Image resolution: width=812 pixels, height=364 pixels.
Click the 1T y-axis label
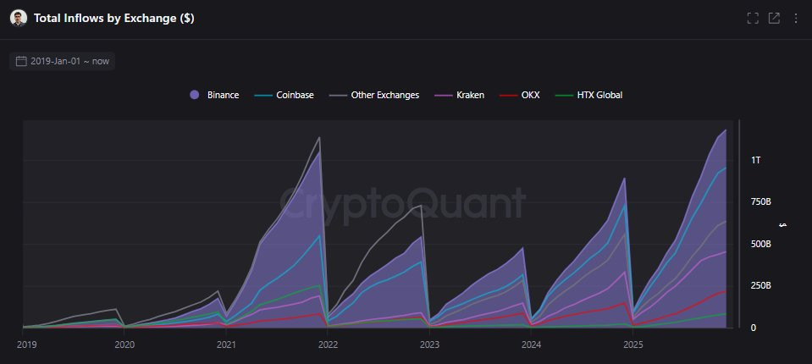pos(755,160)
